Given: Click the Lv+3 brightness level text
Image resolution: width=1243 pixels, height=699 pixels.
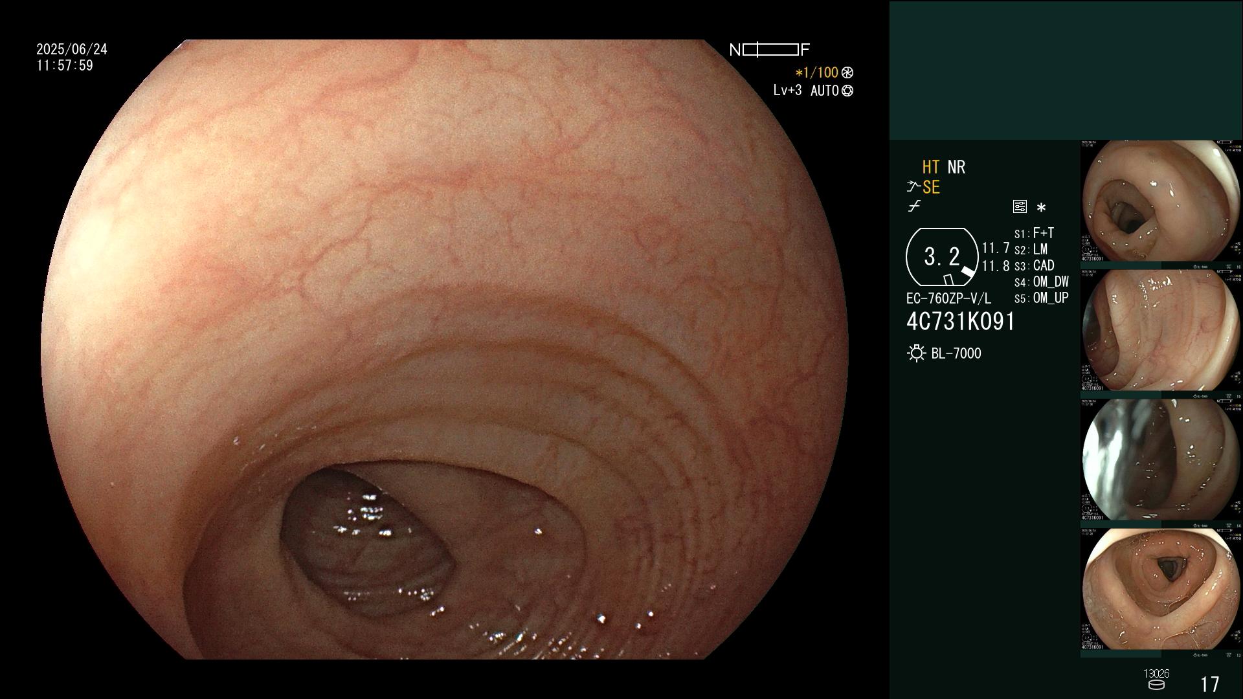Looking at the screenshot, I should [x=787, y=91].
